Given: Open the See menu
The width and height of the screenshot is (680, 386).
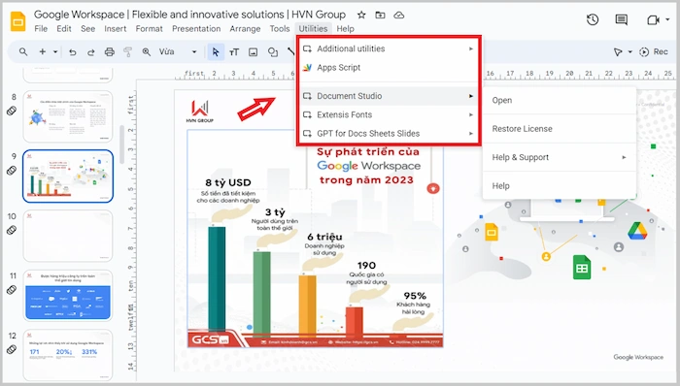Looking at the screenshot, I should pyautogui.click(x=88, y=29).
